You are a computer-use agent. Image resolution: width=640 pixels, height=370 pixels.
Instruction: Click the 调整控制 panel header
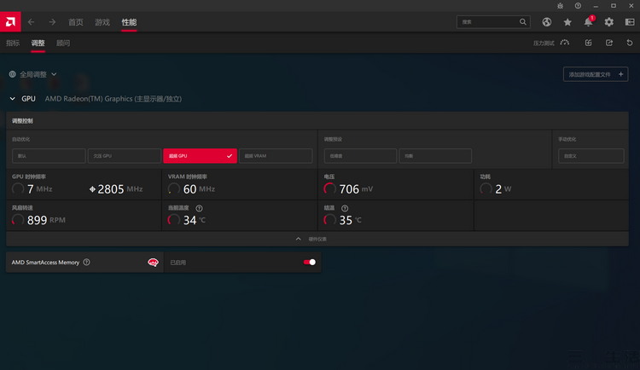point(317,121)
